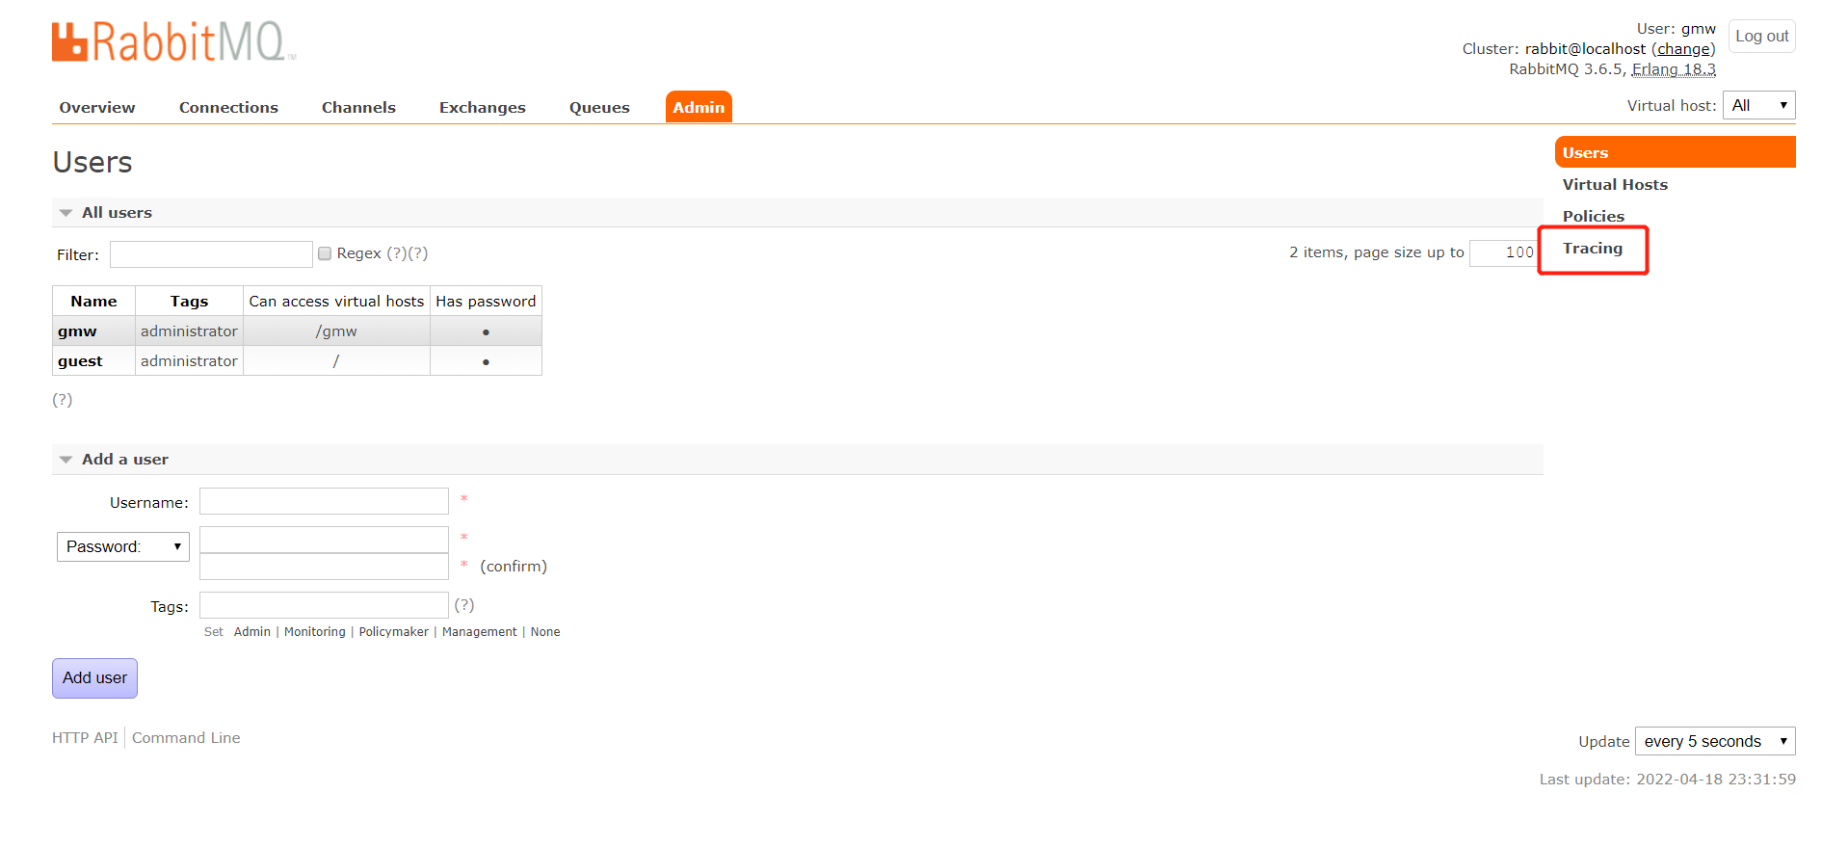Open the gmw user details
The image size is (1848, 847).
coord(77,331)
